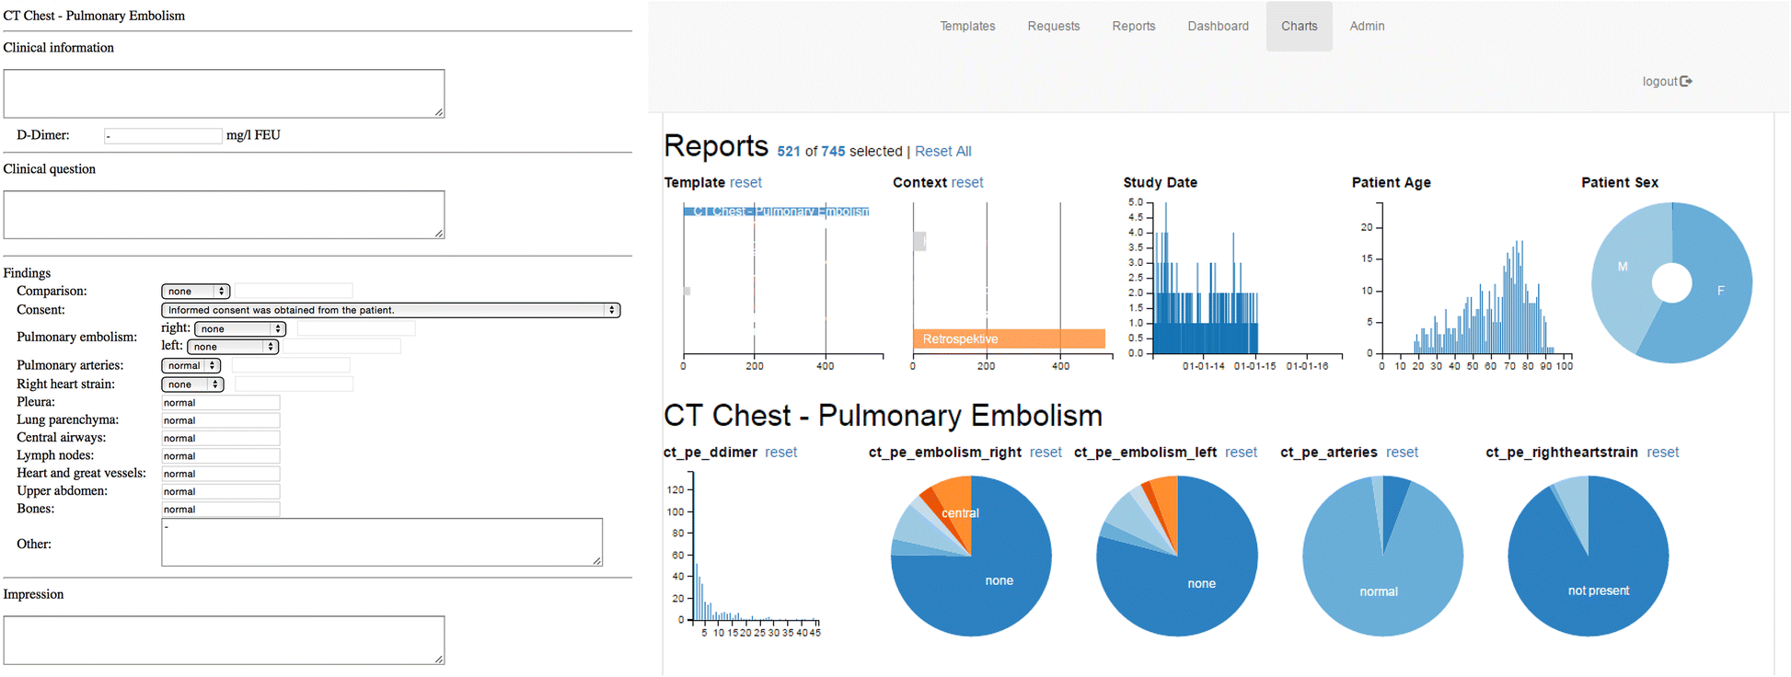Focus the right embolism free-text field

[356, 328]
